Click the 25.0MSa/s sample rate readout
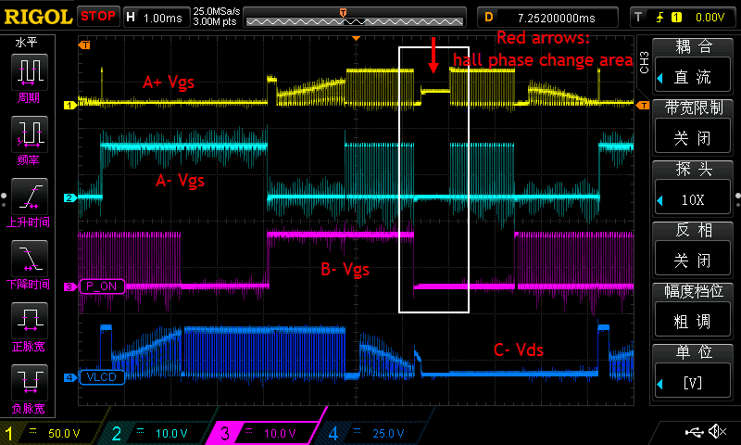 217,11
